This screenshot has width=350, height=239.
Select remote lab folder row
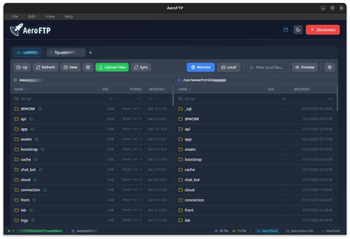coord(91,210)
